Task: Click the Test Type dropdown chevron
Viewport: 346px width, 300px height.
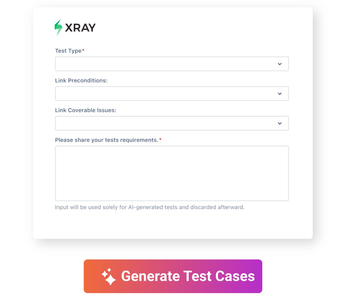Action: coord(280,64)
